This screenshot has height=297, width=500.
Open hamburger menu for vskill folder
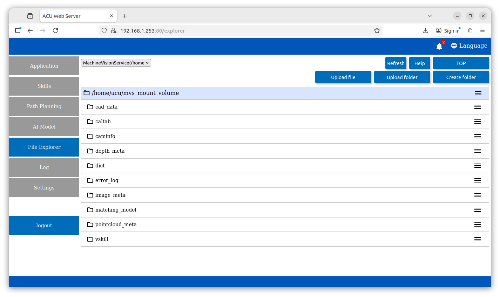[x=478, y=239]
